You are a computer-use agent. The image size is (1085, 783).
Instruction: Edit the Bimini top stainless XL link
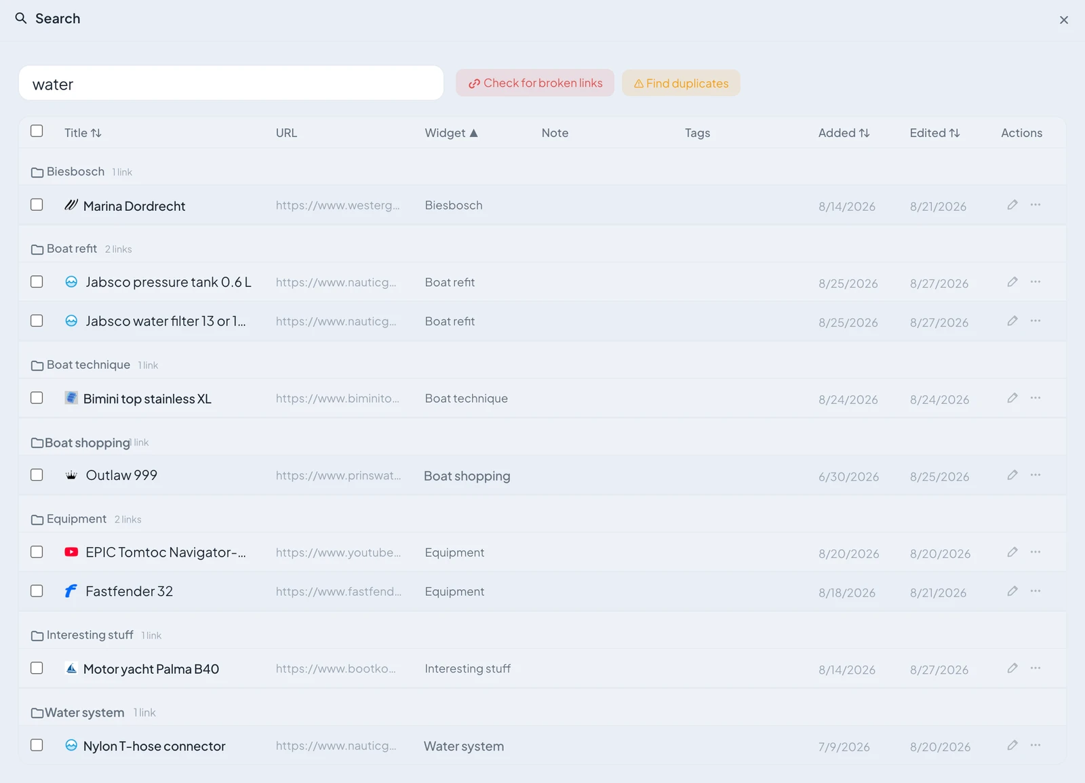coord(1012,398)
